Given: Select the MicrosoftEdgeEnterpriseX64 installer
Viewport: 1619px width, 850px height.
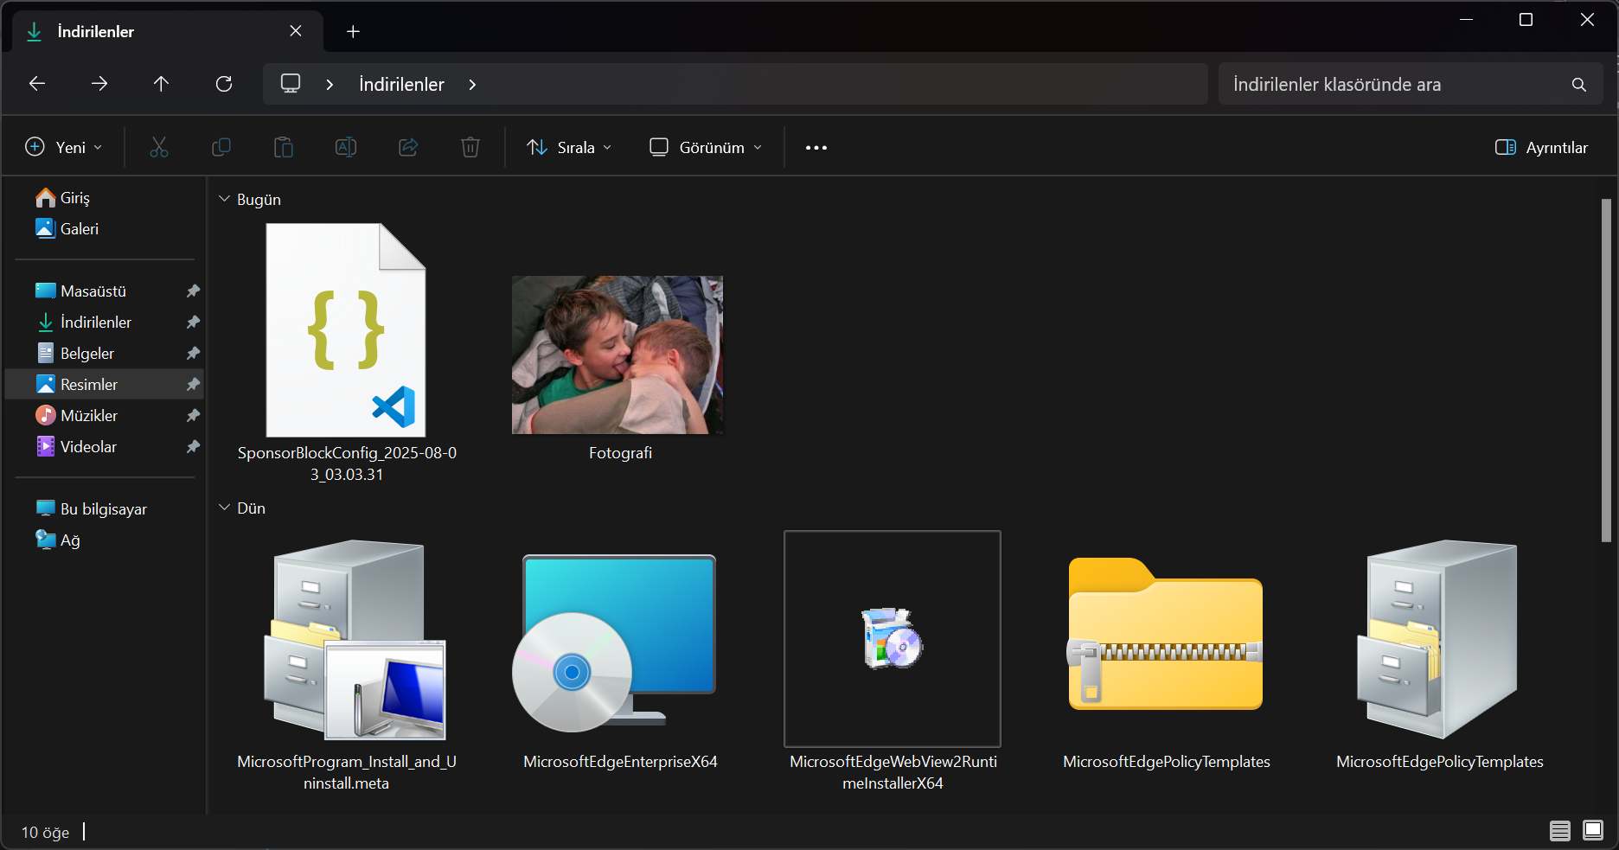Looking at the screenshot, I should coord(620,653).
